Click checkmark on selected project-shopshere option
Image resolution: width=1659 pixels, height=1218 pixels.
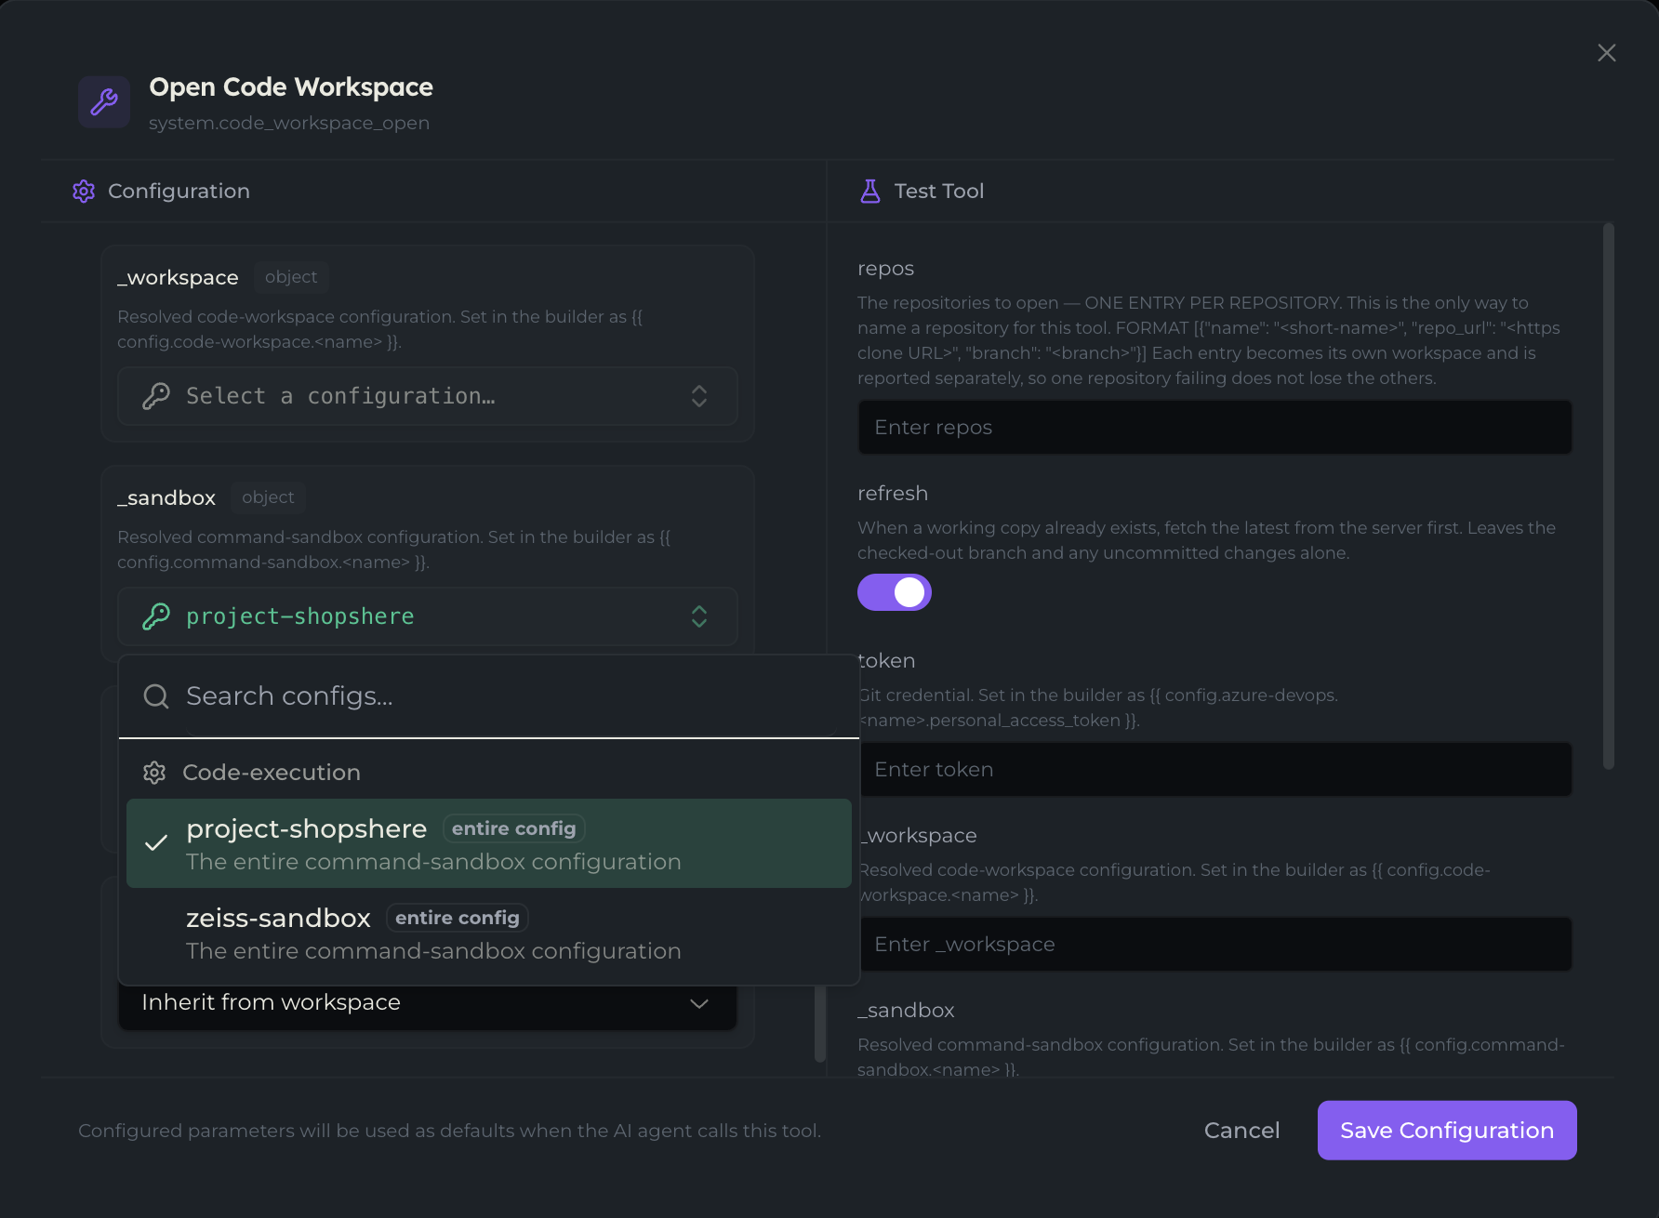click(x=156, y=843)
